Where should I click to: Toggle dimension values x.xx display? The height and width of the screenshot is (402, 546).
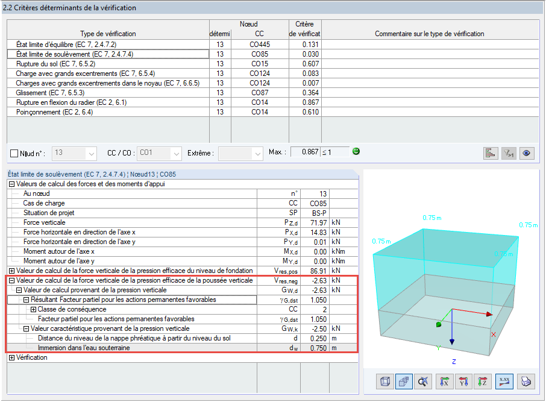click(x=504, y=382)
